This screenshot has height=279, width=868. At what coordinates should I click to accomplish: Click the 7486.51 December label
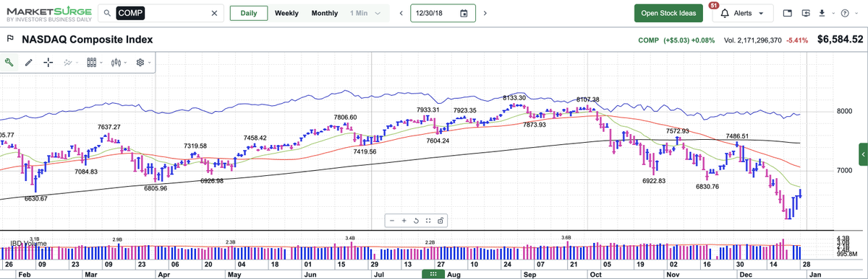coord(737,136)
